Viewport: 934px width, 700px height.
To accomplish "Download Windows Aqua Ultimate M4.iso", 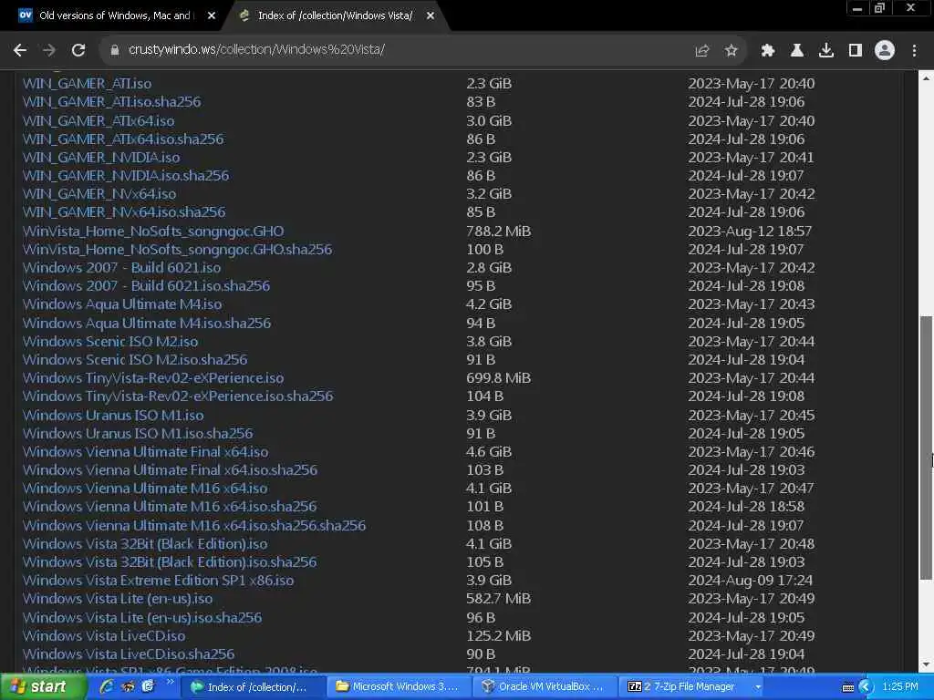I will [123, 304].
